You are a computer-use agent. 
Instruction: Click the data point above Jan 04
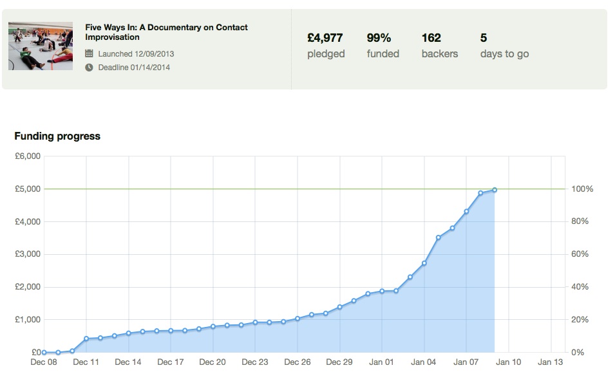pyautogui.click(x=424, y=263)
